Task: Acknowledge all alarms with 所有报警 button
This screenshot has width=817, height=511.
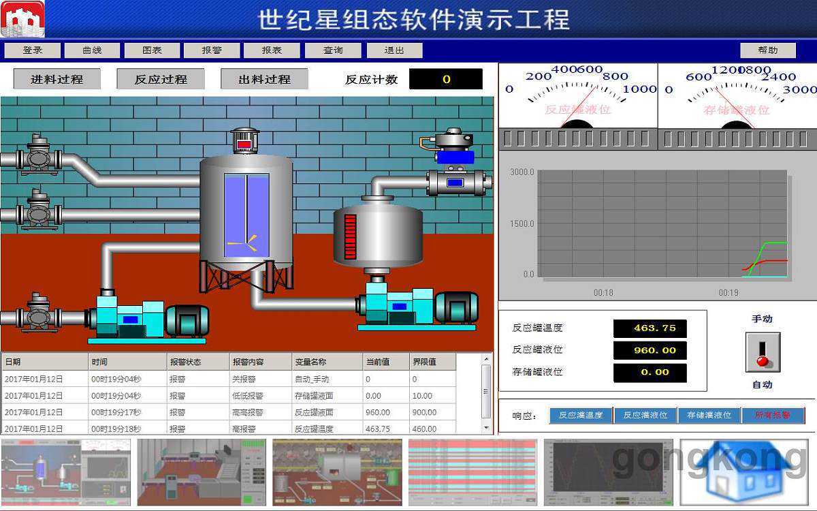Action: click(x=773, y=415)
